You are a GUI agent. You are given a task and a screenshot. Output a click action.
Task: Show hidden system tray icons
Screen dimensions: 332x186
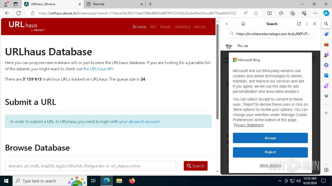coord(280,181)
